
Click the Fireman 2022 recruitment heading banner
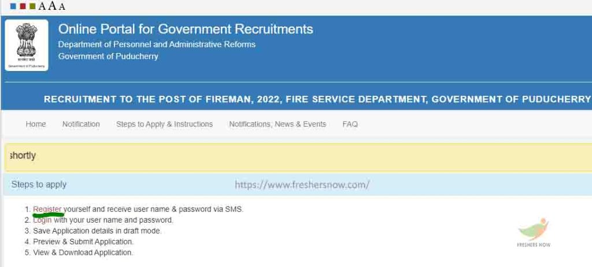(x=317, y=99)
